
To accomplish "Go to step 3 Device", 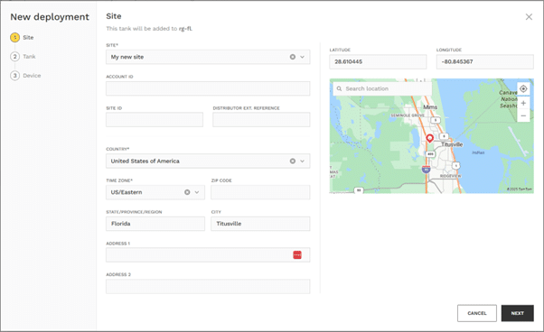I will pos(25,76).
